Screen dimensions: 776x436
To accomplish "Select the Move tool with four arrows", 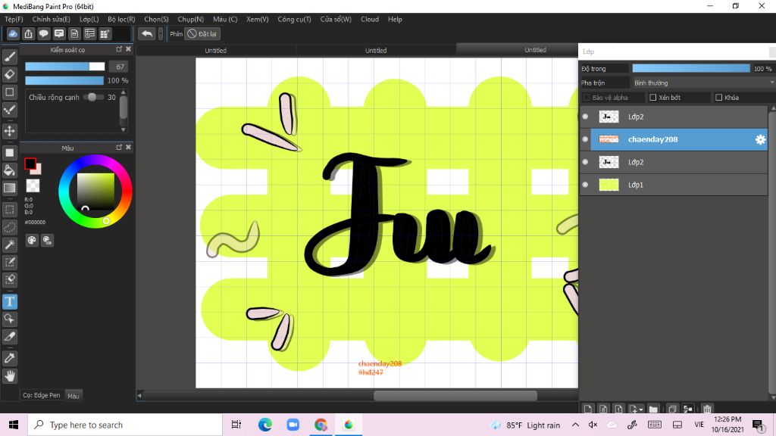I will coord(9,131).
